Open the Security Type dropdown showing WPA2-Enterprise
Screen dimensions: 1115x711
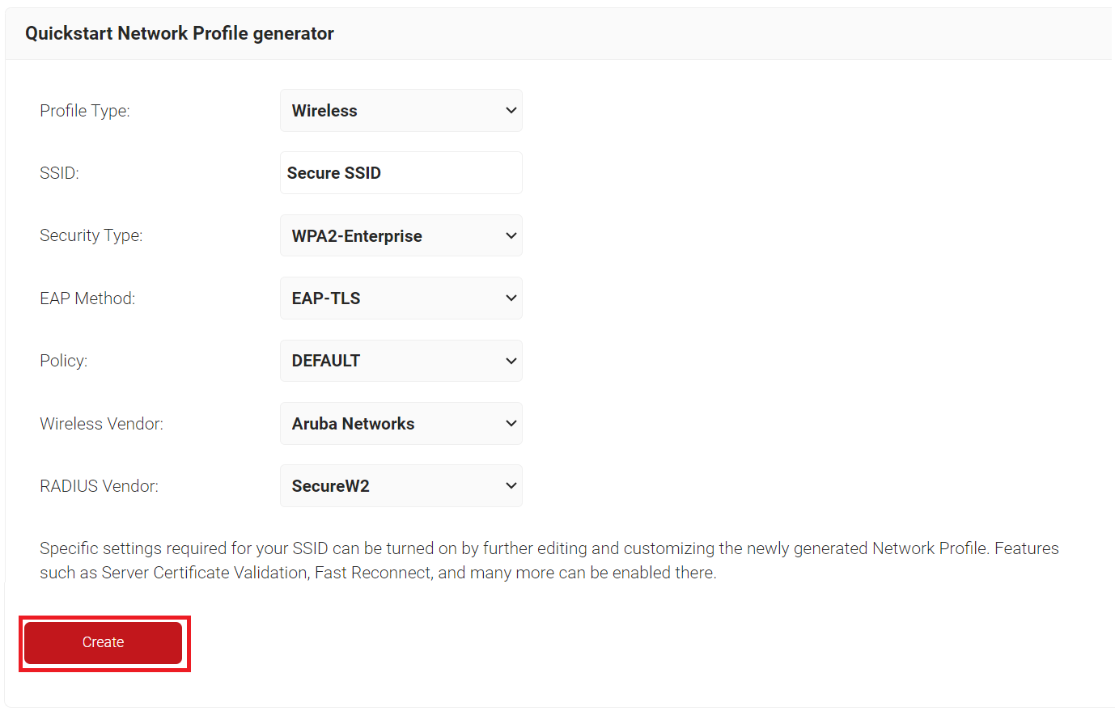click(401, 235)
